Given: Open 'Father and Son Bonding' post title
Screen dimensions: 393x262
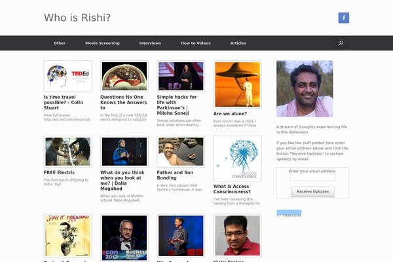Looking at the screenshot, I should click(175, 176).
